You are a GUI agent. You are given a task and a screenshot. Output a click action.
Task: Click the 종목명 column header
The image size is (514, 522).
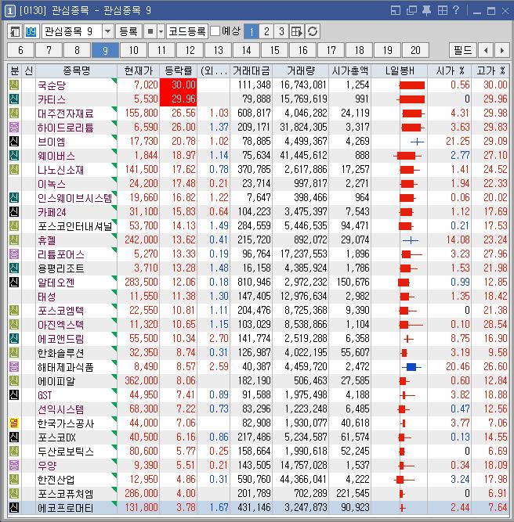click(x=76, y=70)
